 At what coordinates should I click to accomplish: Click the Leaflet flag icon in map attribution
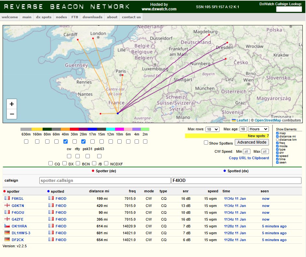[x=233, y=120]
